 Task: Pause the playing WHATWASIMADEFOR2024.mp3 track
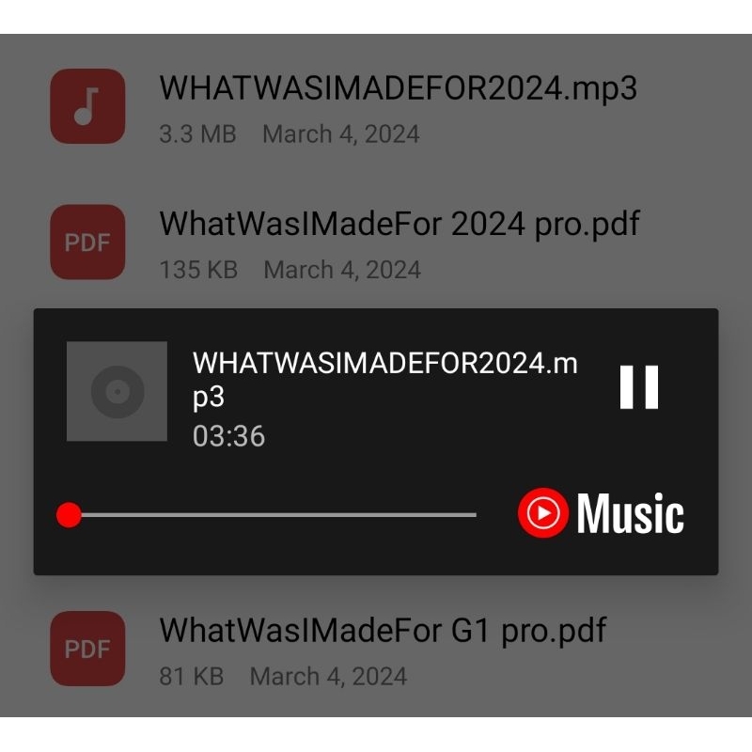click(639, 387)
